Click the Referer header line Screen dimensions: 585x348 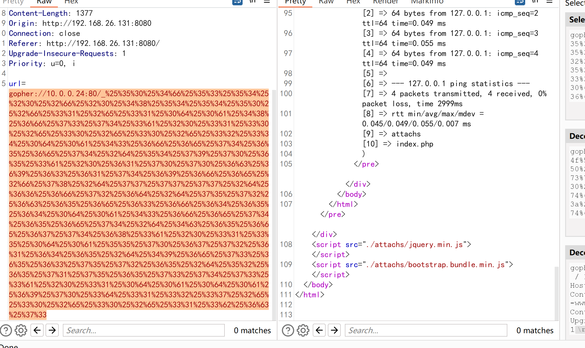pos(84,43)
